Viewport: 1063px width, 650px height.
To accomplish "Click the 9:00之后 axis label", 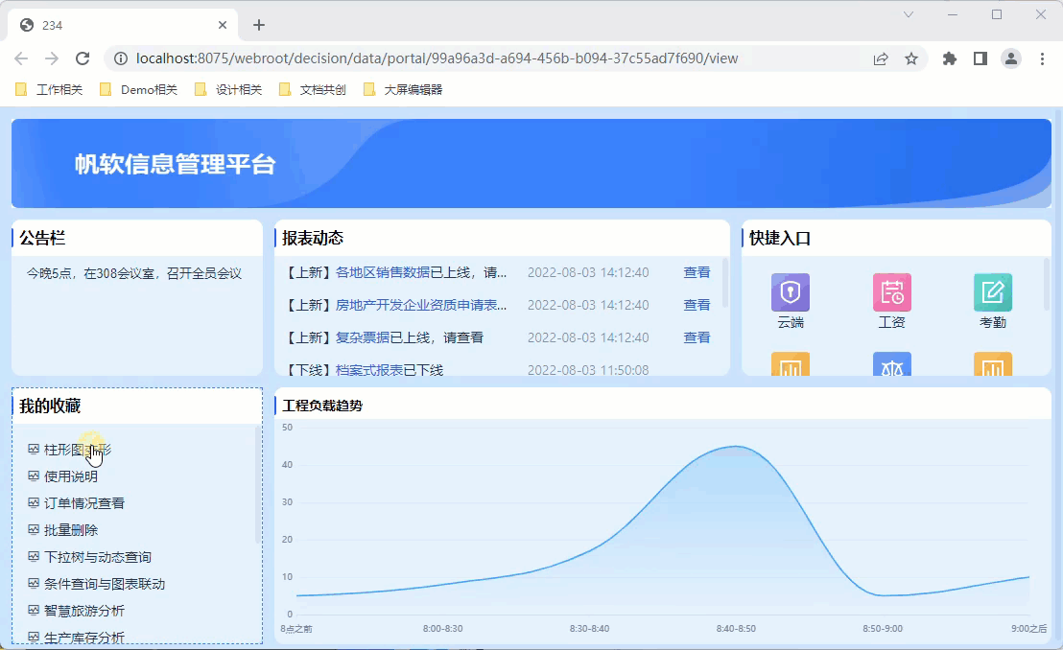I will [x=1029, y=628].
